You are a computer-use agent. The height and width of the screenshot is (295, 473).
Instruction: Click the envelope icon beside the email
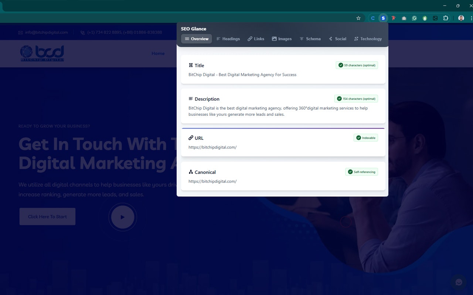[x=21, y=32]
